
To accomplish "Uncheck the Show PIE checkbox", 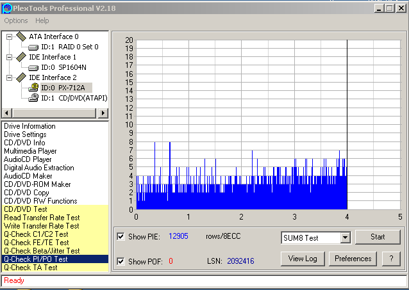I will coord(121,237).
